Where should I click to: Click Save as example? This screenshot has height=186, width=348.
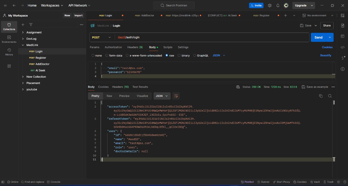click(x=315, y=87)
